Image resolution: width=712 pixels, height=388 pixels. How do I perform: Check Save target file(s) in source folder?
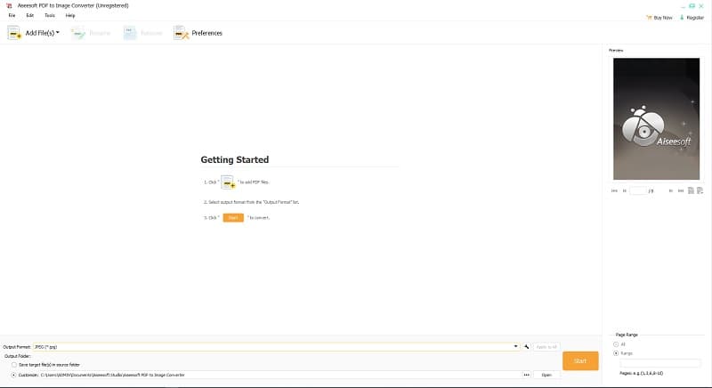coord(14,365)
